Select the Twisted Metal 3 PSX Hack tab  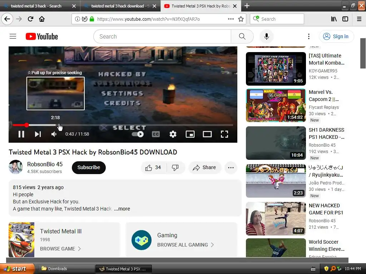201,6
